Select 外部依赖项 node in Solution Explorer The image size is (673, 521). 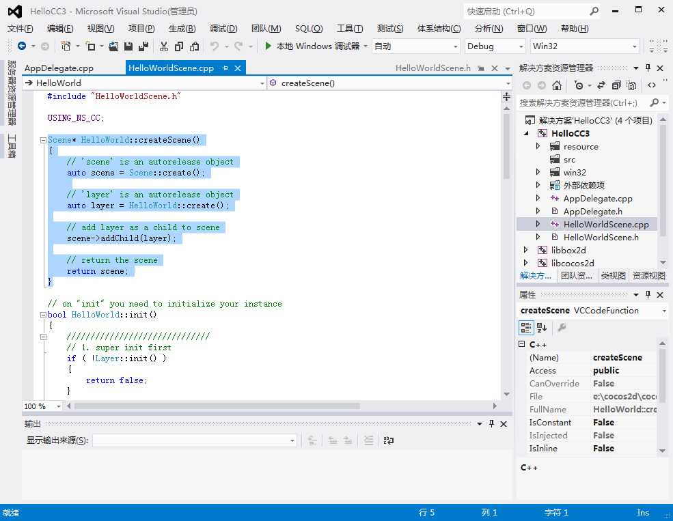pyautogui.click(x=583, y=185)
